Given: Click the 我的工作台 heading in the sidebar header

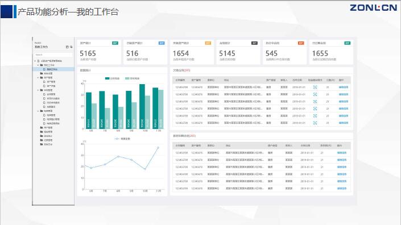Looking at the screenshot, I should coord(41,47).
